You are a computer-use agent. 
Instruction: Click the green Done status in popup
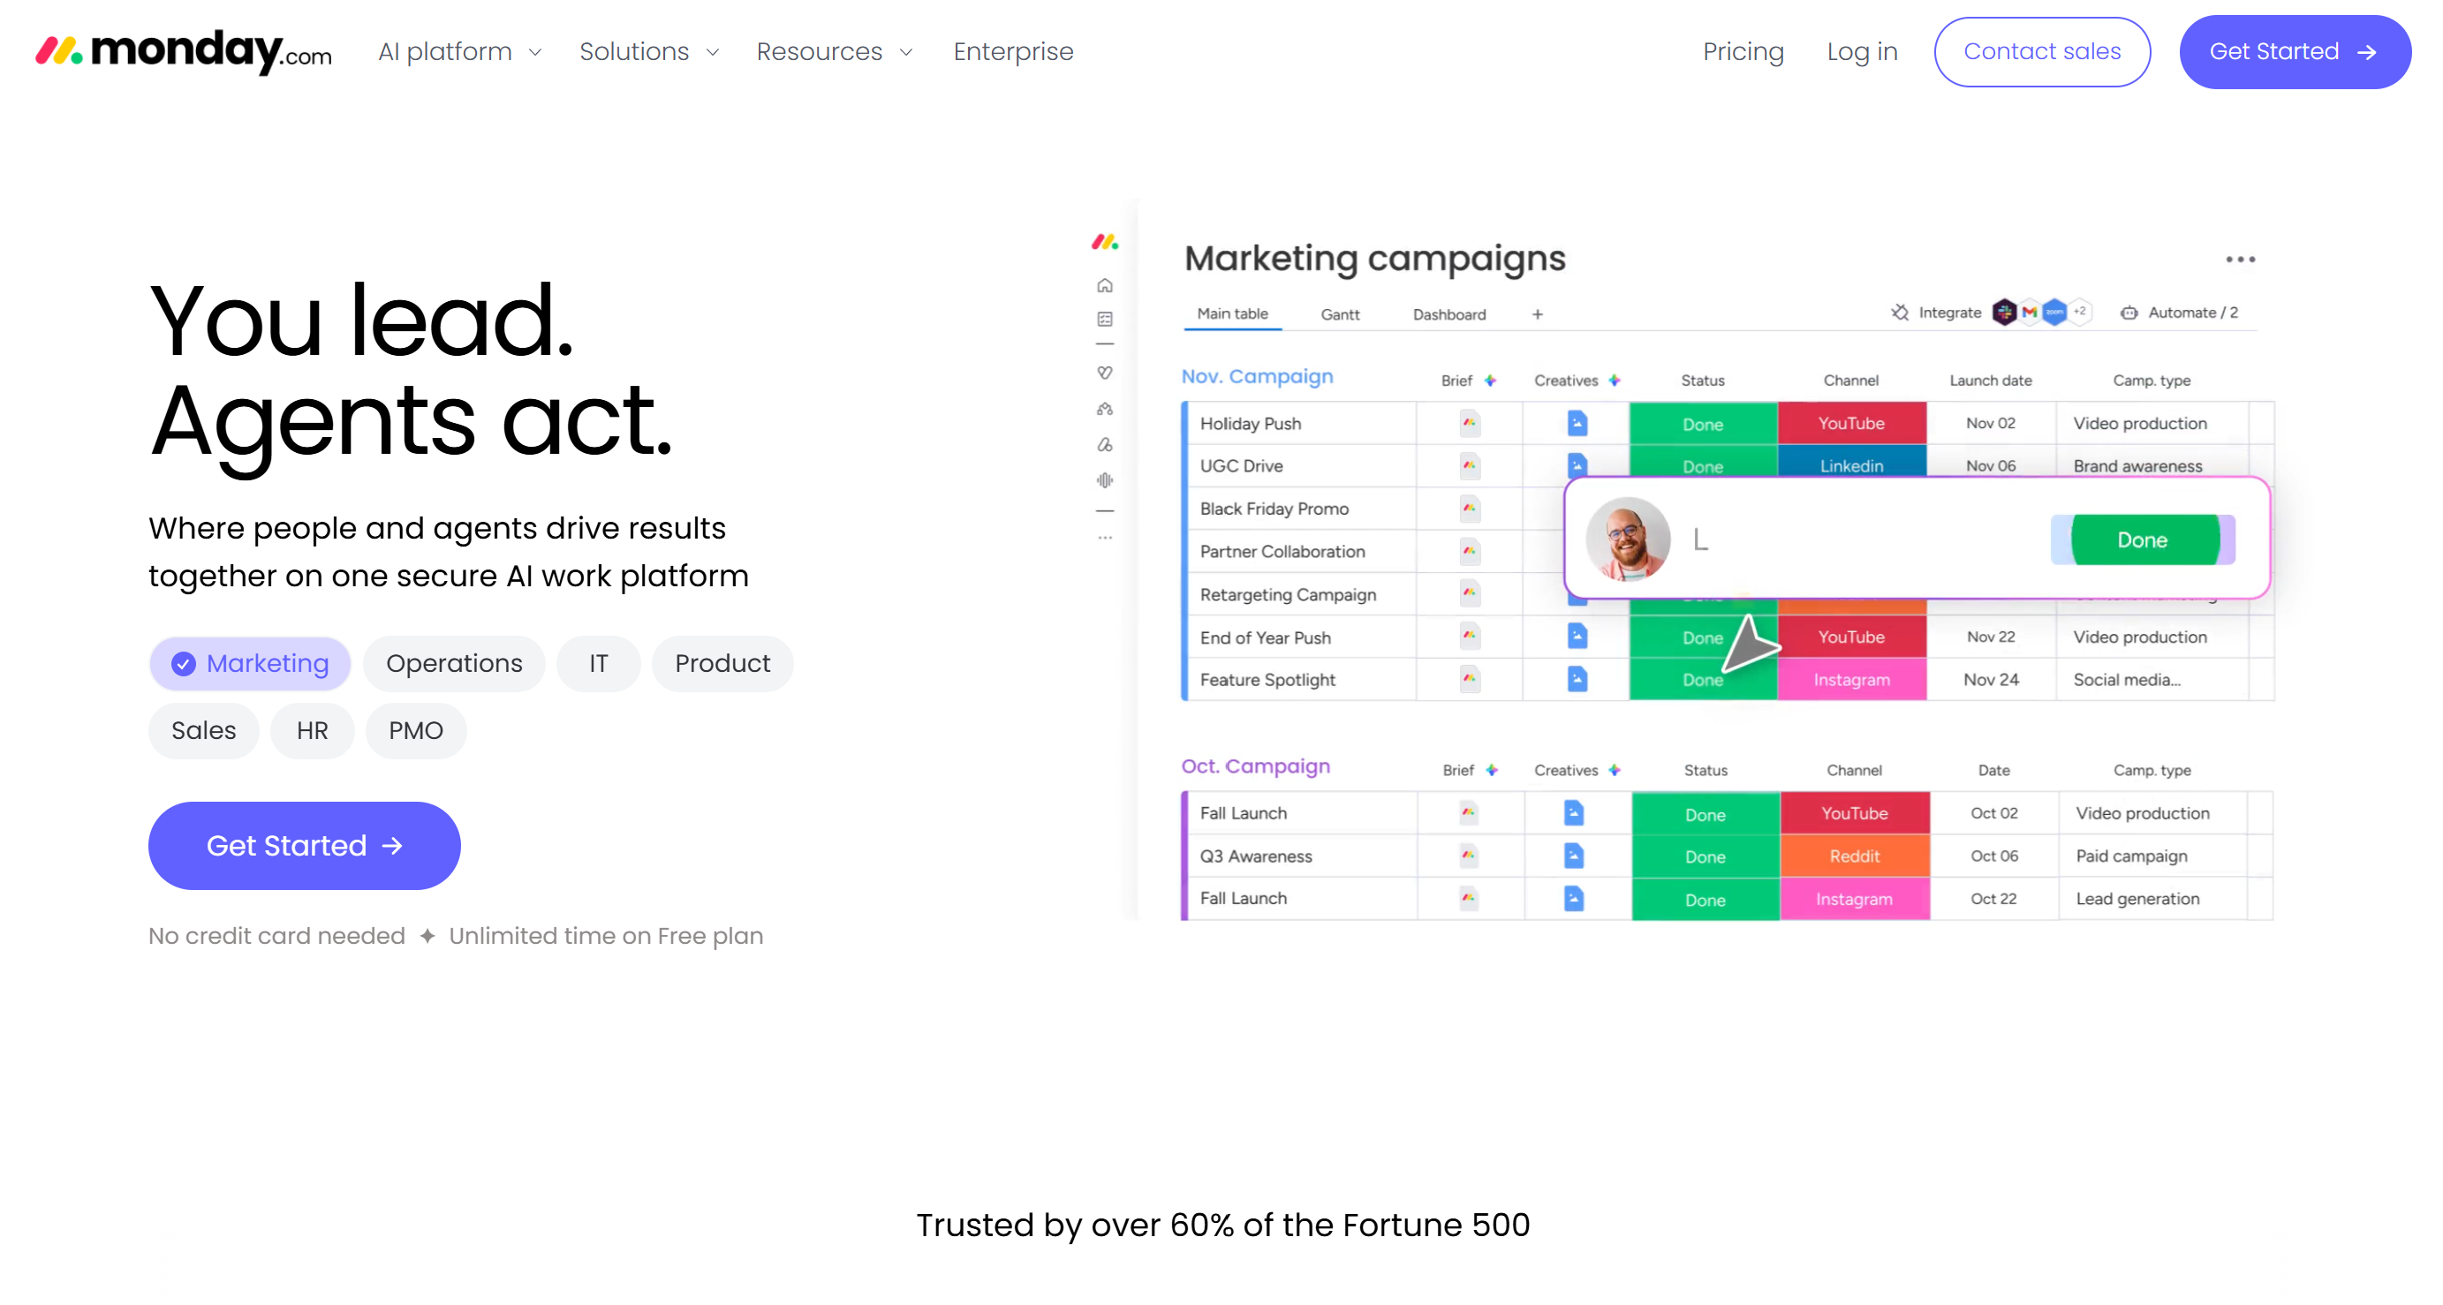tap(2144, 539)
